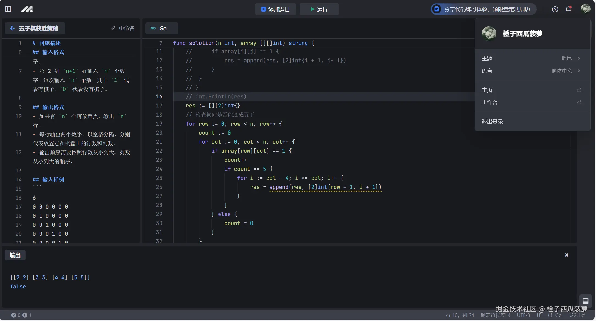Screen dimensions: 596x321
Task: Click the func solution sticky header line
Action: [243, 43]
